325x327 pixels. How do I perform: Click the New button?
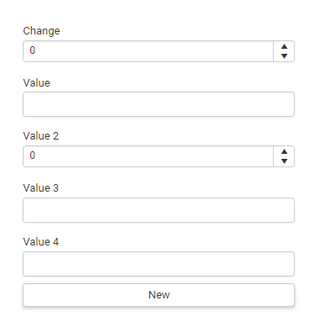point(159,295)
